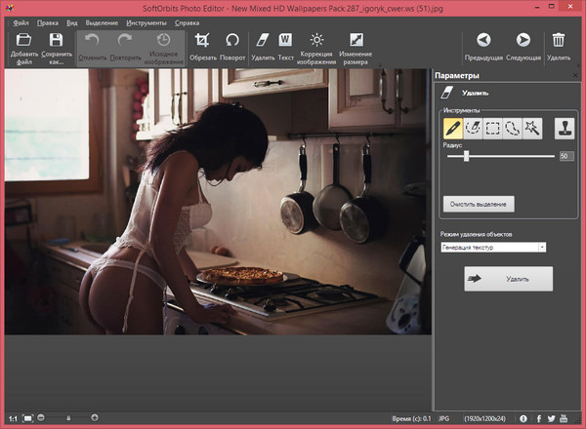Expand the Генерация текстур dropdown

pos(541,248)
